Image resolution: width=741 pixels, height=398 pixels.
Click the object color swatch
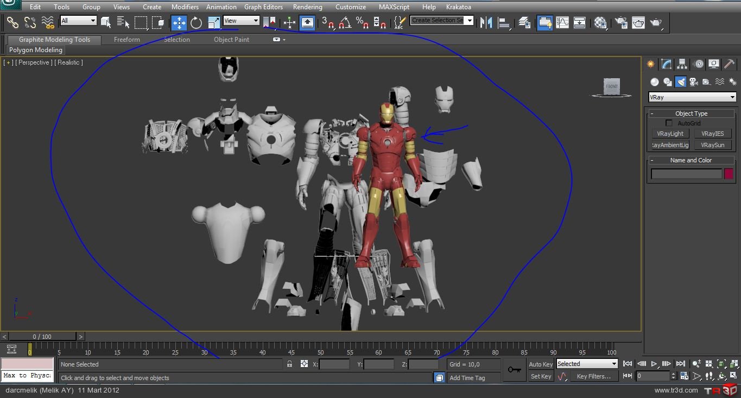(729, 174)
